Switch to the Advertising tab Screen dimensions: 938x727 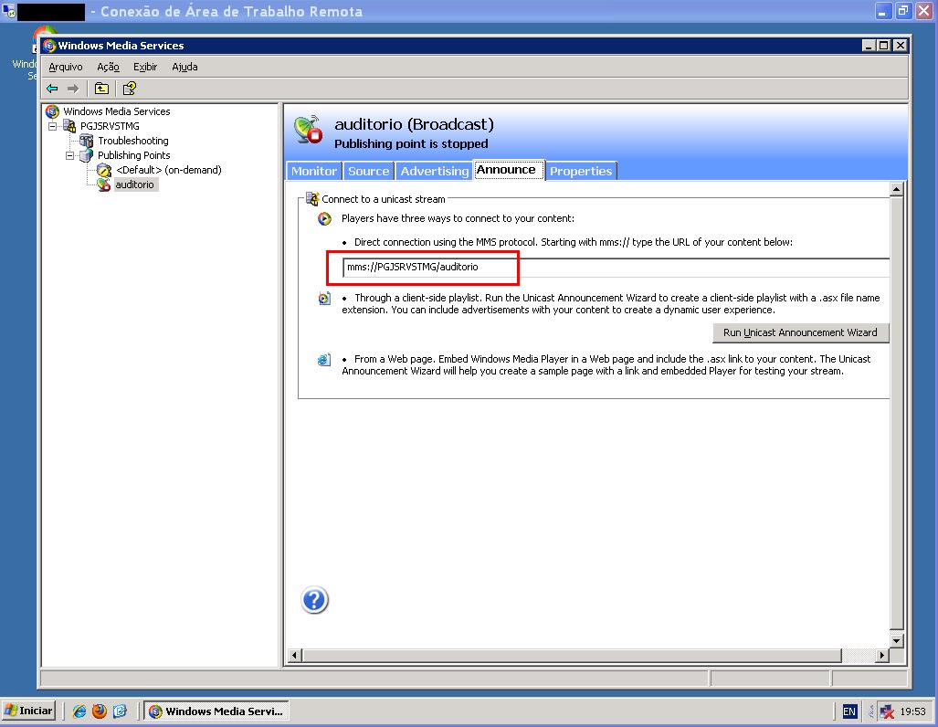click(435, 171)
